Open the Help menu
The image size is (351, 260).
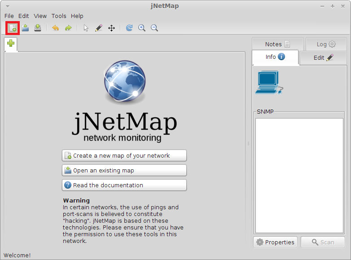click(x=77, y=16)
